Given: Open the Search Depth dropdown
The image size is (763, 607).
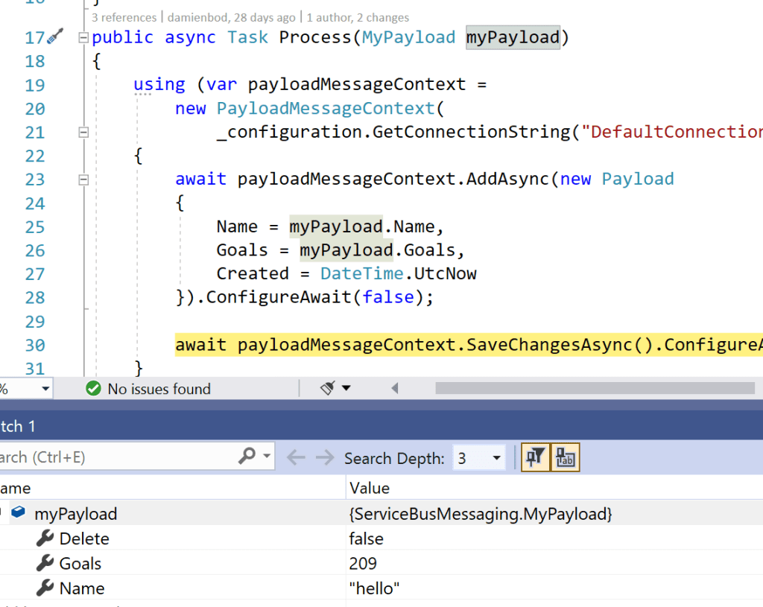Looking at the screenshot, I should tap(497, 458).
